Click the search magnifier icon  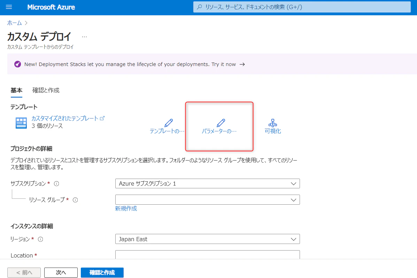199,7
